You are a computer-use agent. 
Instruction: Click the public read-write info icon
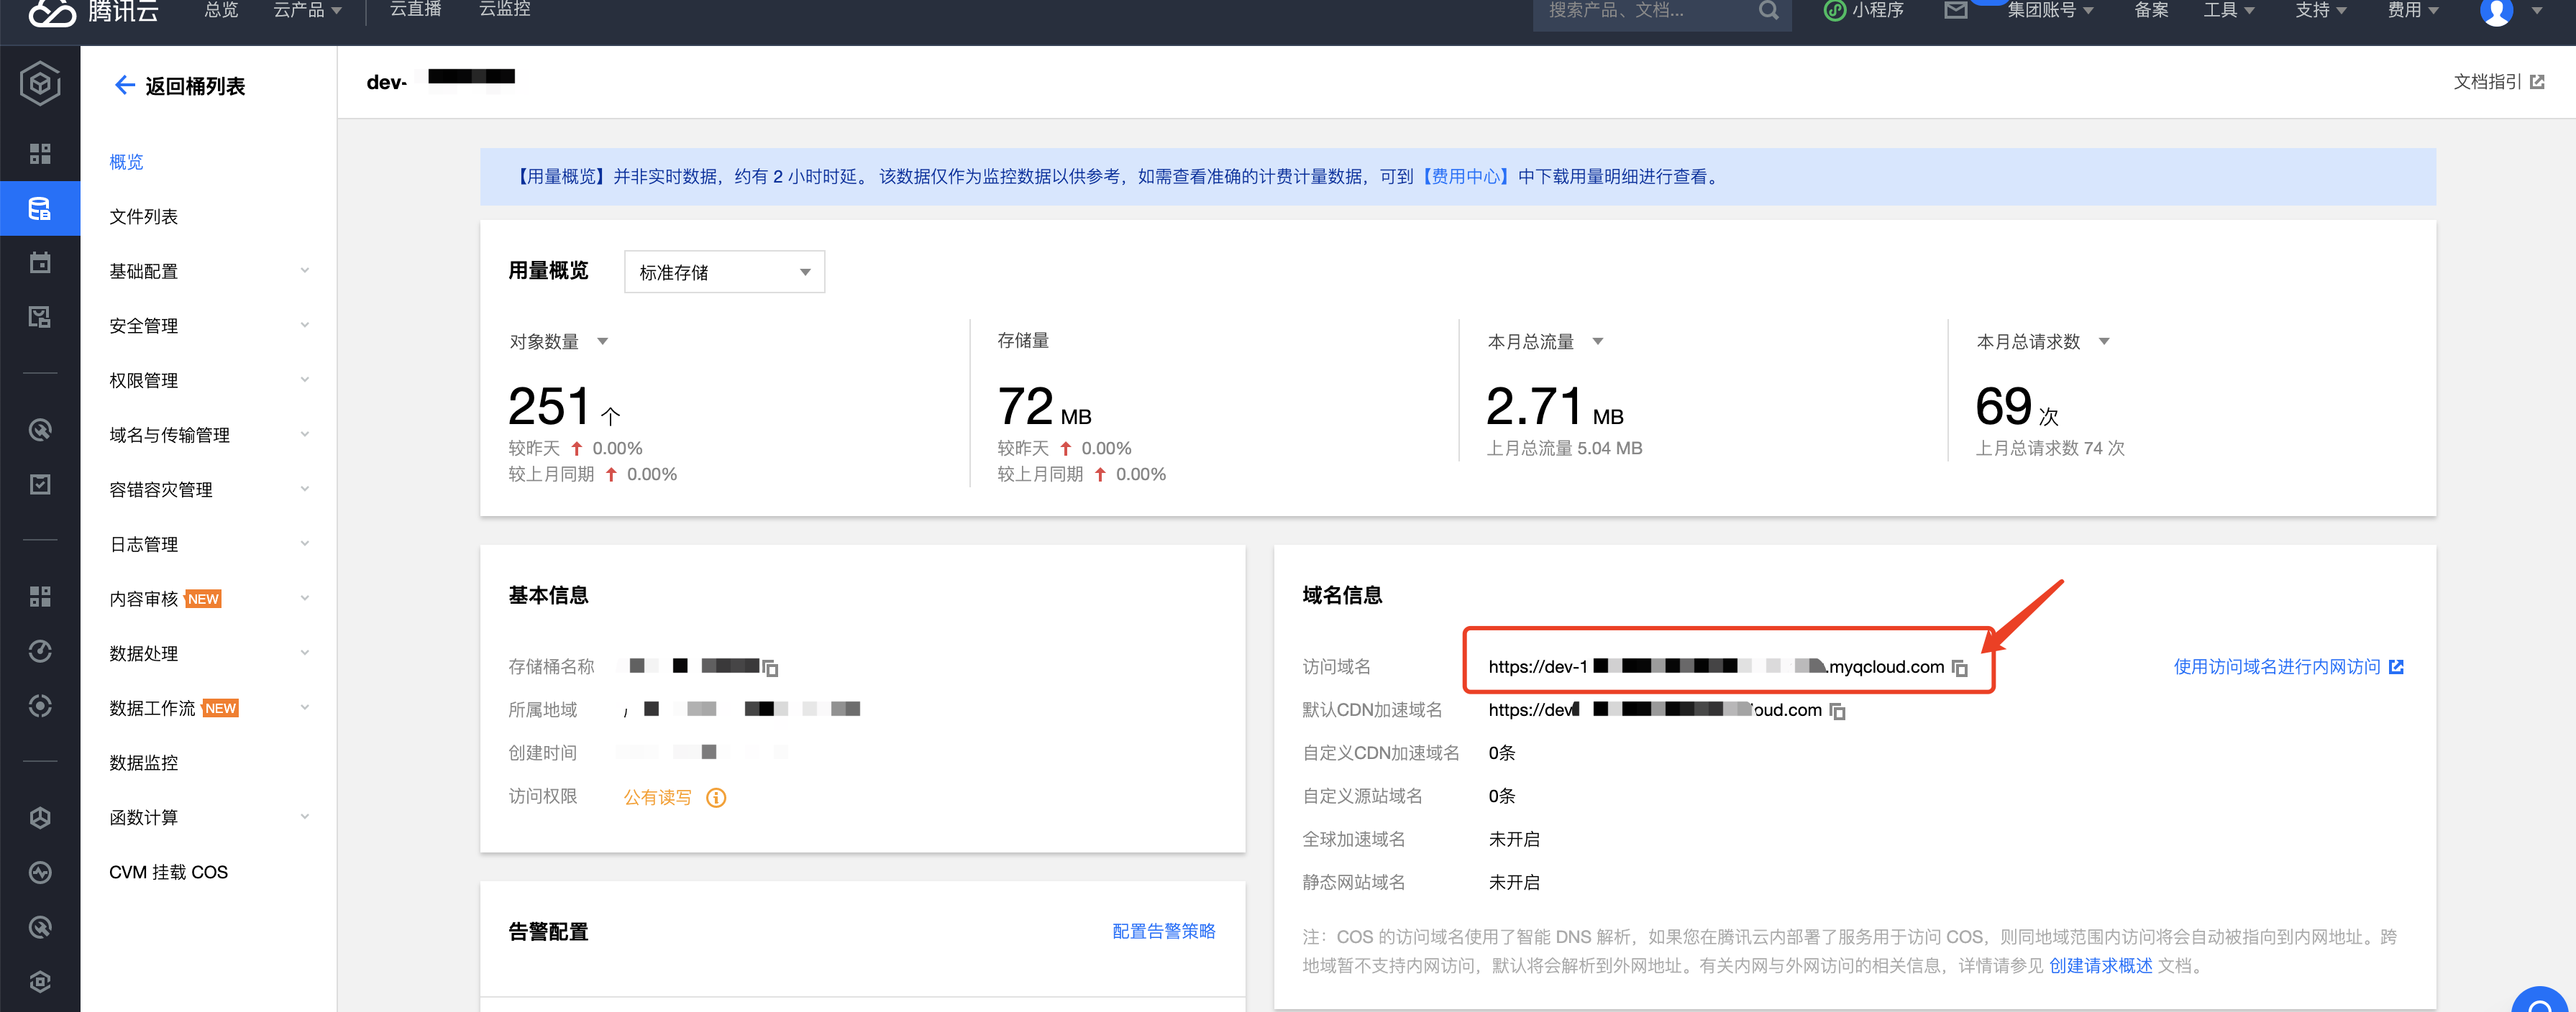[716, 797]
